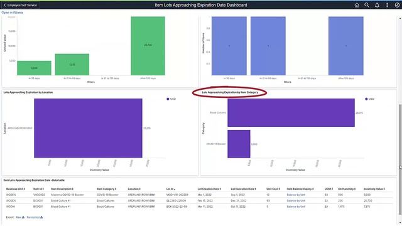Screen dimensions: 402x226
Task: Sort table by Lot Creation Date column
Action: pyautogui.click(x=209, y=189)
